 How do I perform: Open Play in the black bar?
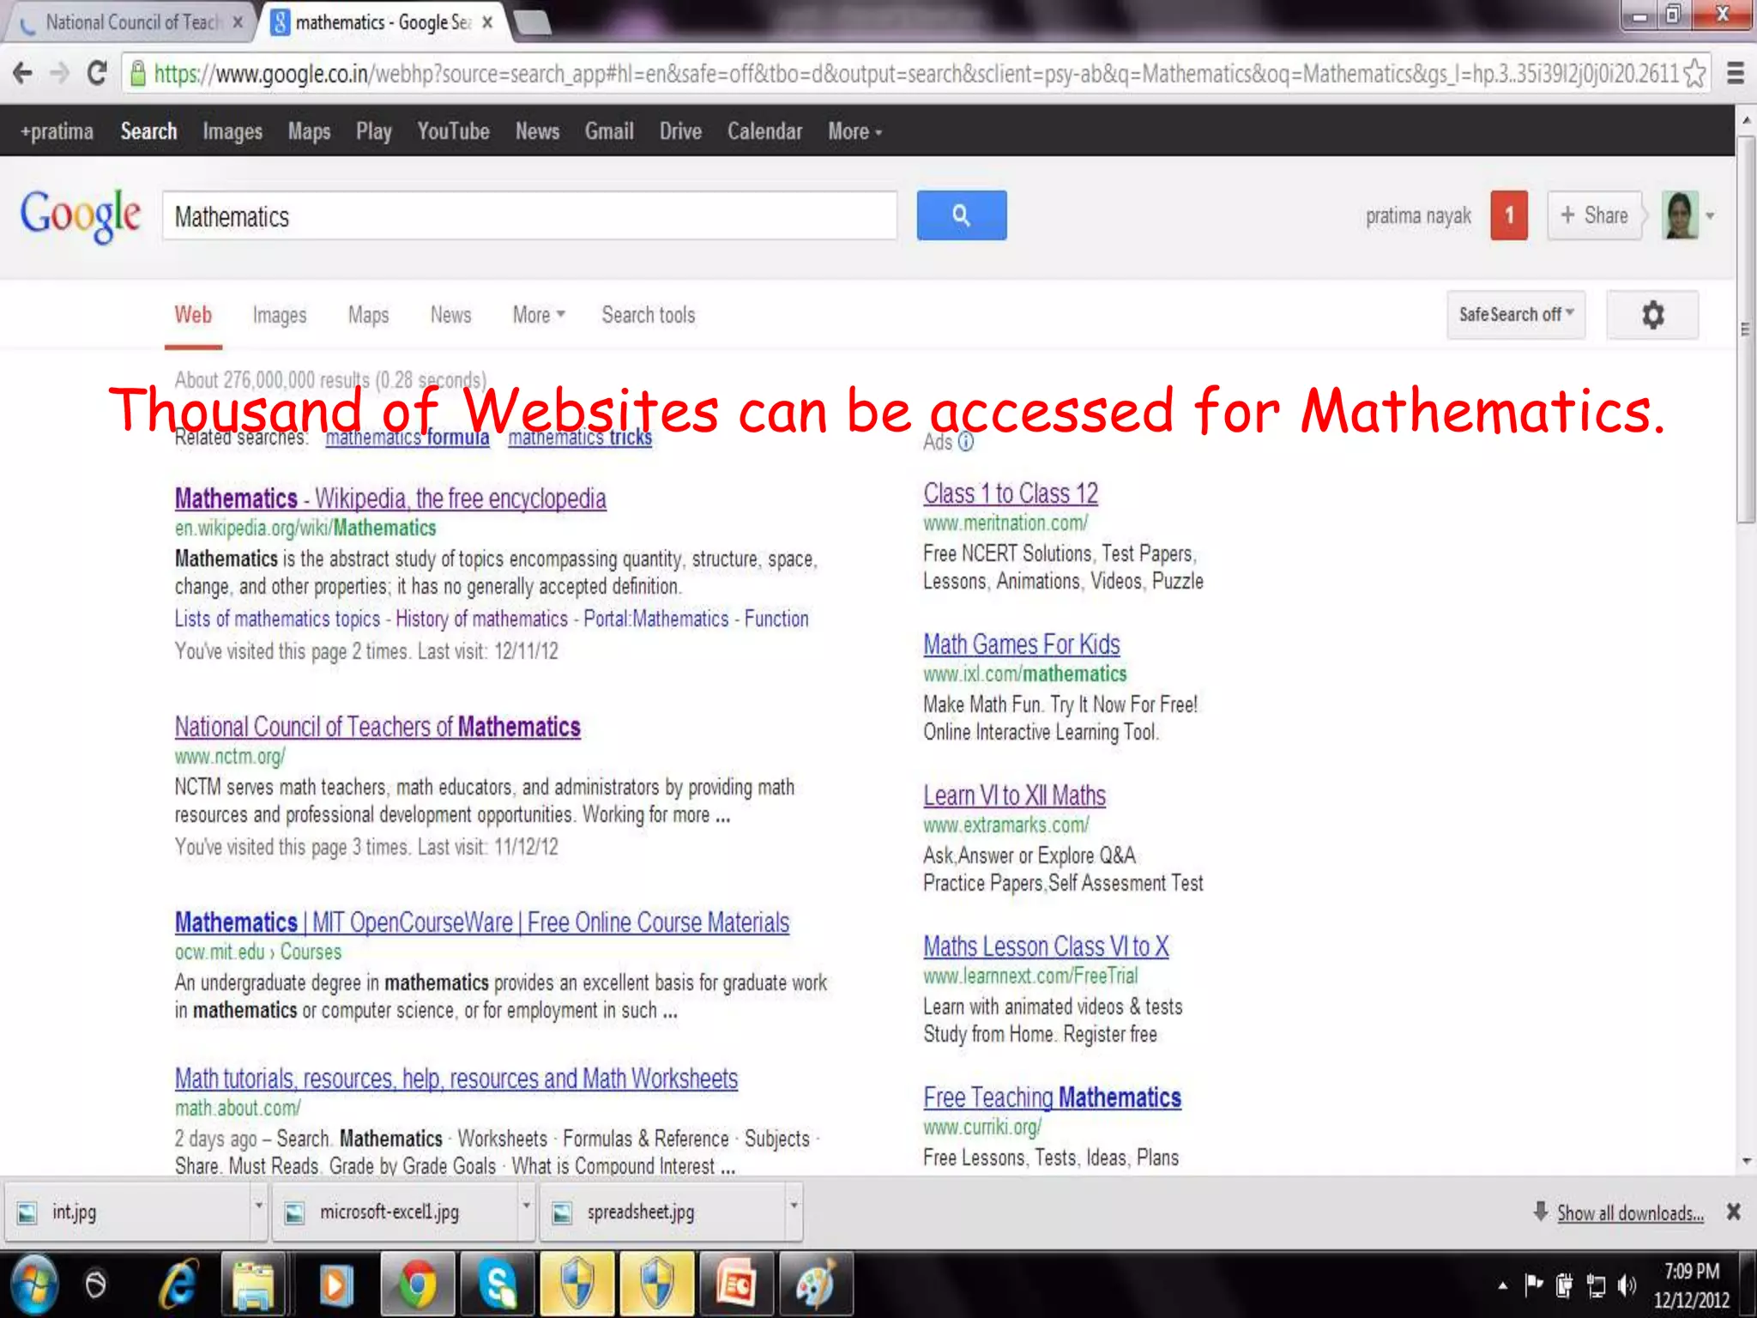coord(373,131)
